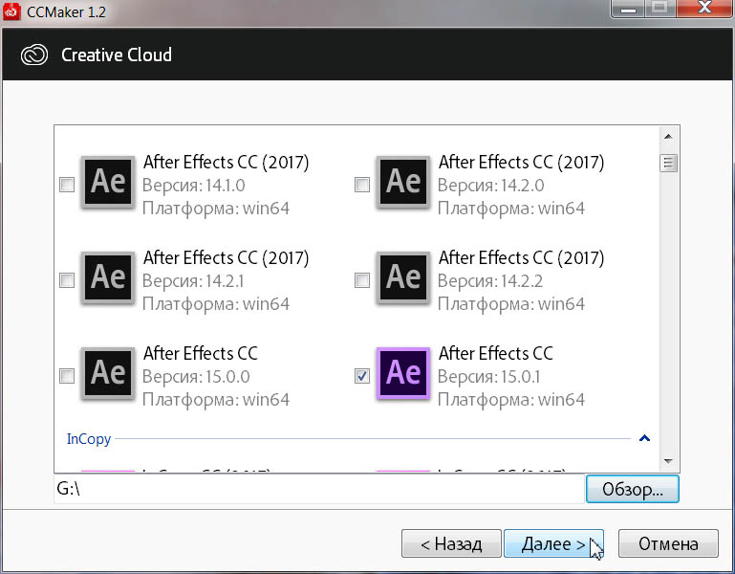
Task: Close the CCMaker window
Action: pos(704,9)
